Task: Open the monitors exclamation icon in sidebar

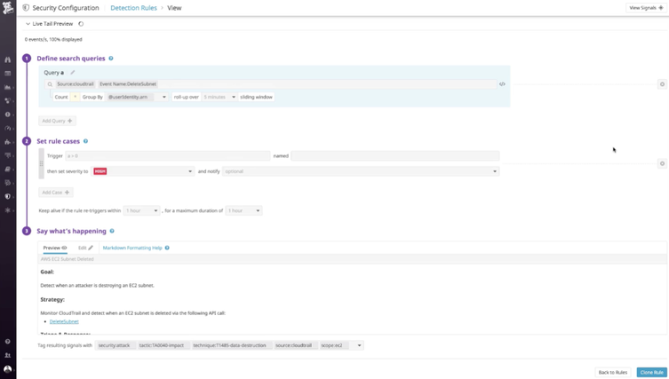Action: coord(7,114)
